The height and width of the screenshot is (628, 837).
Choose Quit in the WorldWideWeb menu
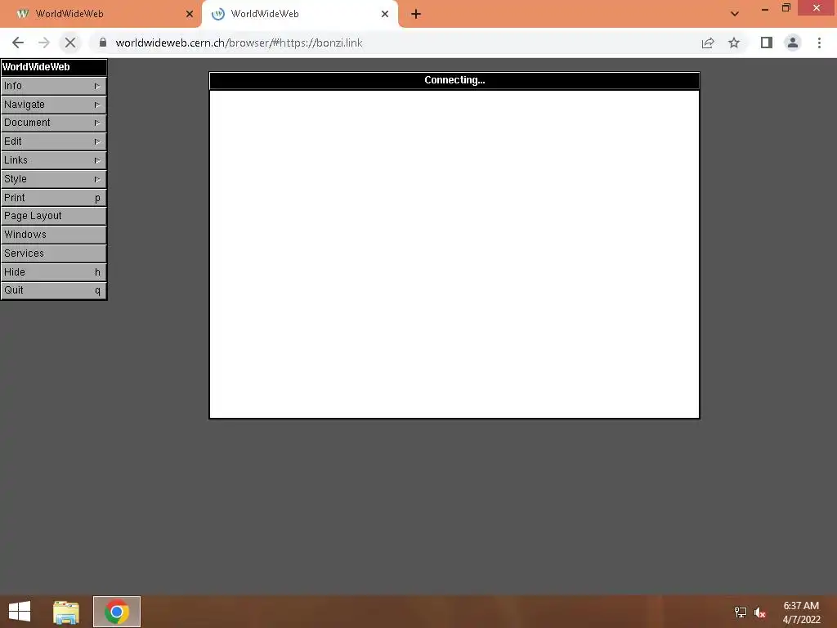[53, 290]
